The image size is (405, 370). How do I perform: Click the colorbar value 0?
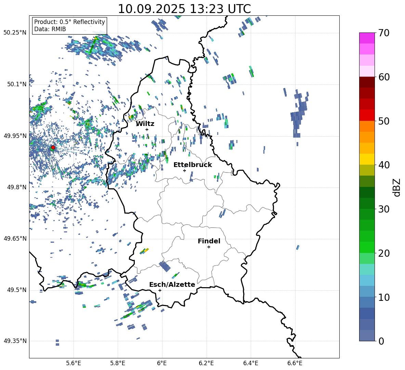pos(381,341)
